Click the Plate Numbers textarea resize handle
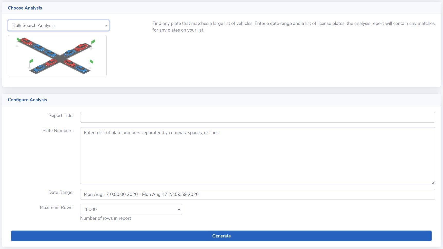The height and width of the screenshot is (249, 443). 433,182
